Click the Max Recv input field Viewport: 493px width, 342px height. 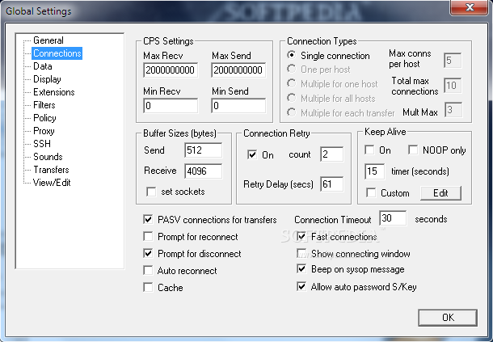click(x=171, y=70)
